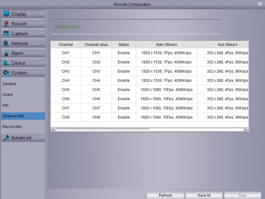The height and width of the screenshot is (199, 265).
Task: Click the Save All button
Action: pos(204,195)
